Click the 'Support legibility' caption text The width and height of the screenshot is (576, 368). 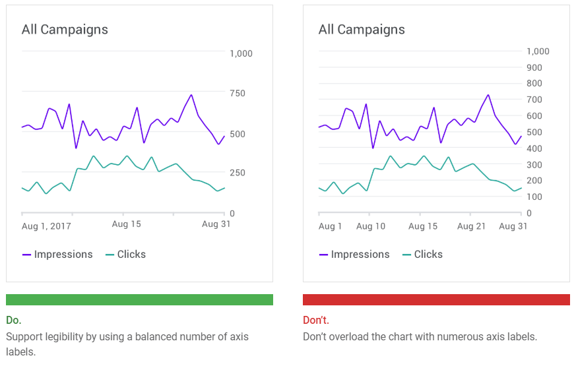(x=127, y=336)
